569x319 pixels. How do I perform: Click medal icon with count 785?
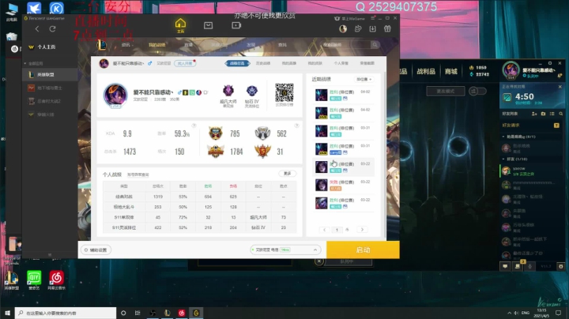coord(216,133)
